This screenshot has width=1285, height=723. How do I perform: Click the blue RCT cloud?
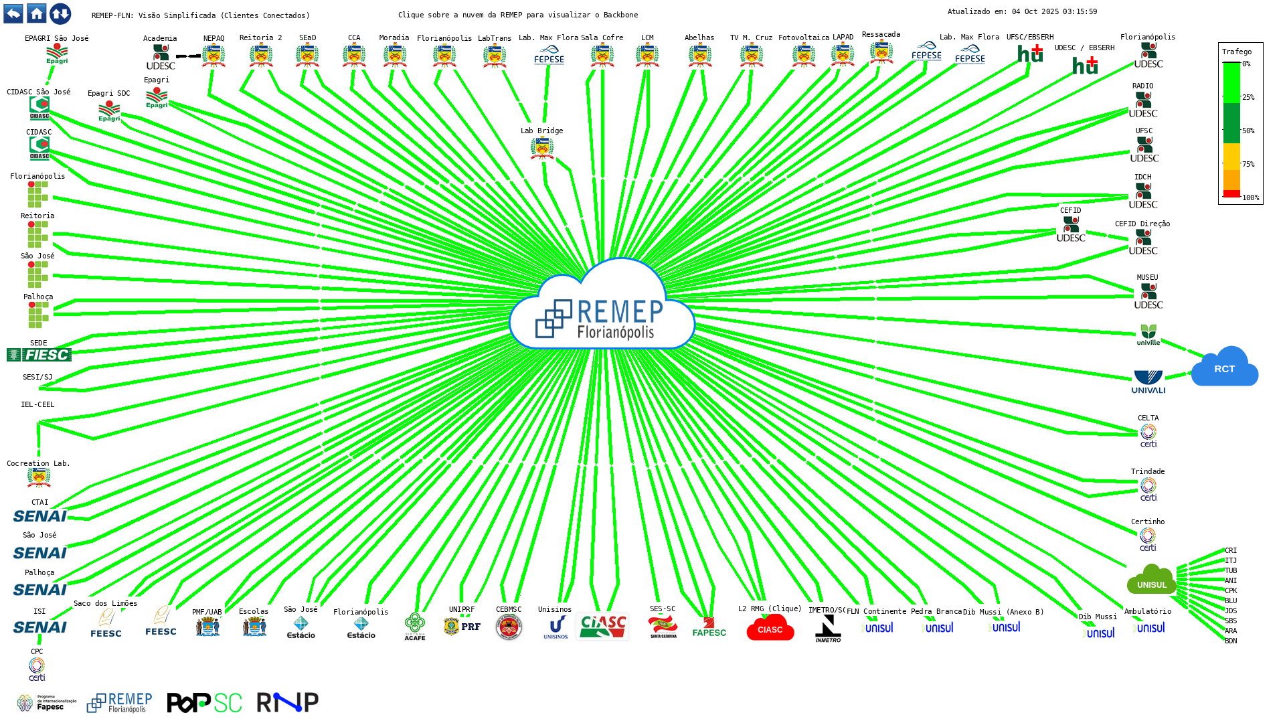pos(1224,368)
